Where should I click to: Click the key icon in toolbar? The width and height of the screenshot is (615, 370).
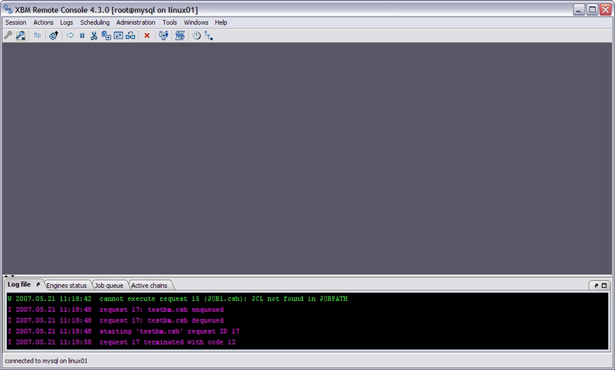[x=9, y=36]
